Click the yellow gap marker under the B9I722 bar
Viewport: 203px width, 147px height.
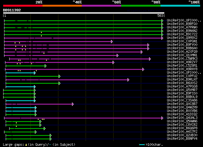tap(41, 36)
